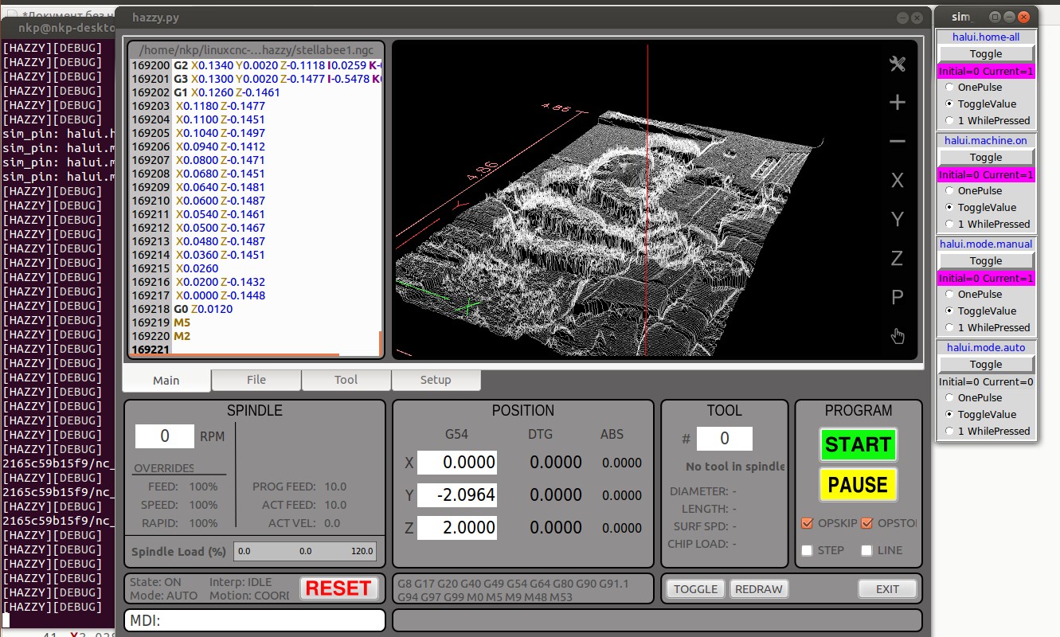Viewport: 1060px width, 637px height.
Task: Uncheck the OPSKIP checkbox
Action: coord(808,523)
